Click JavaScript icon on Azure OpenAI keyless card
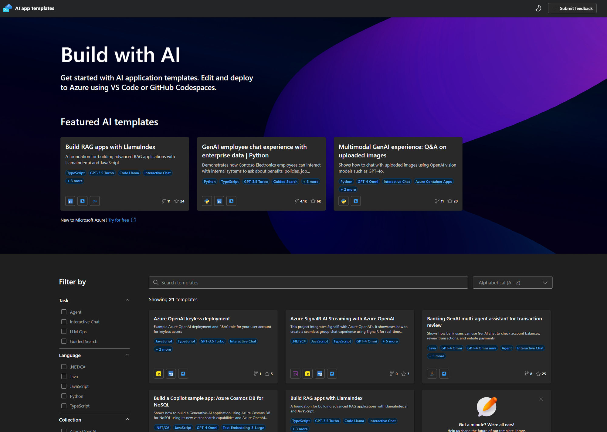Screen dimensions: 607x432 159,374
